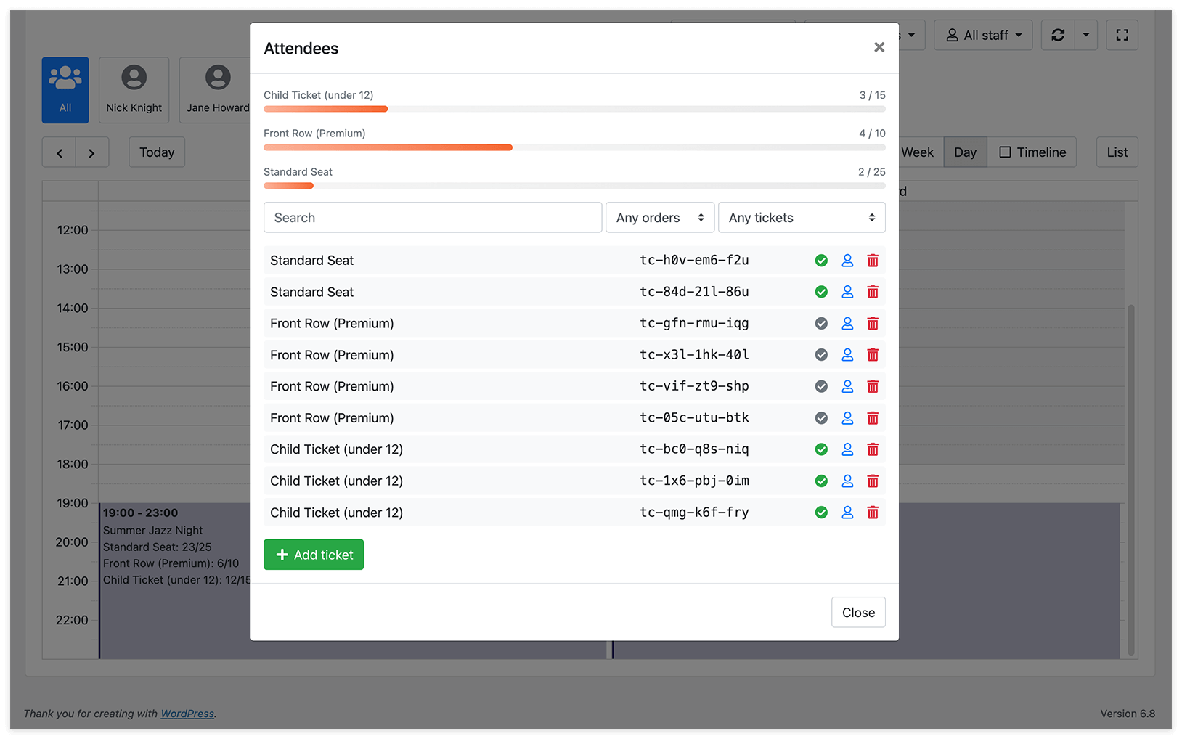The height and width of the screenshot is (739, 1182).
Task: Click the Close button
Action: click(x=858, y=613)
